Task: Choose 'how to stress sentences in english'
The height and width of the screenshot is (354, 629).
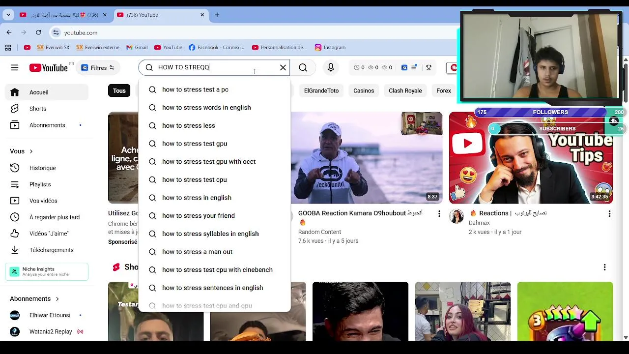Action: point(215,288)
